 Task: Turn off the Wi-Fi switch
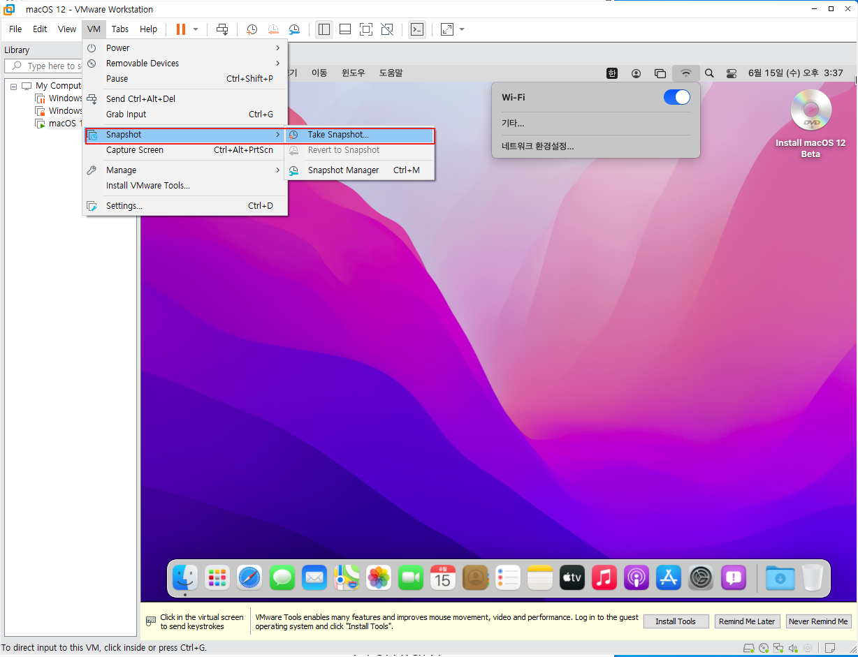point(676,97)
